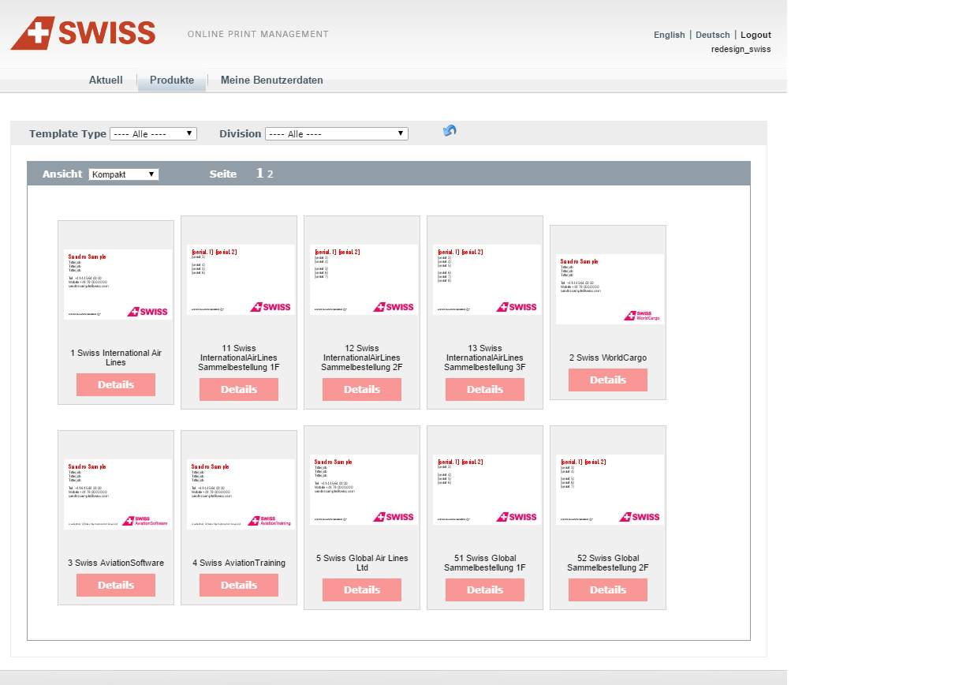
Task: Open Details for 11 Sammelbestellung 1F
Action: tap(239, 390)
